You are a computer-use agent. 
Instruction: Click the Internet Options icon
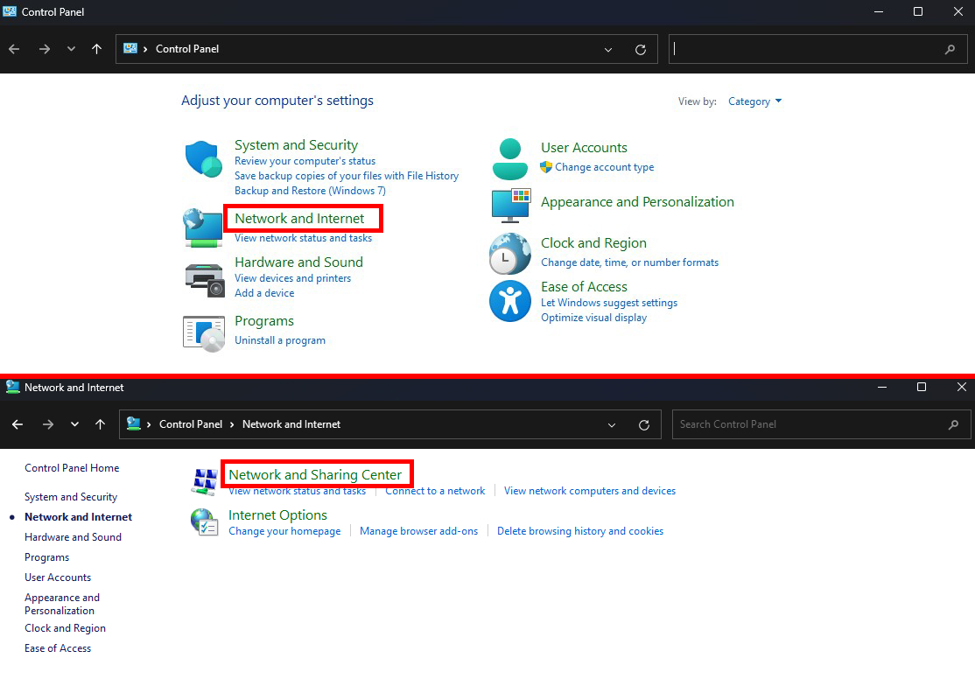[x=204, y=521]
